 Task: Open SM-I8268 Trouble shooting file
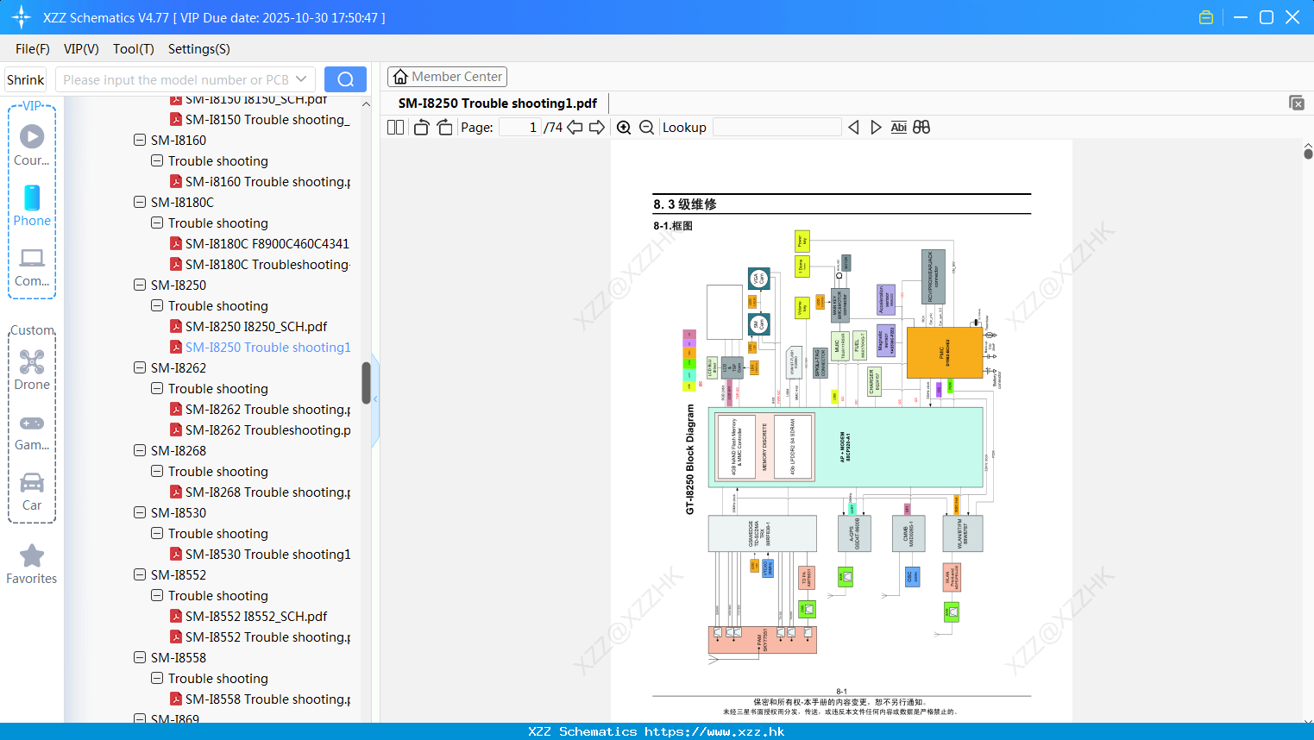click(267, 492)
